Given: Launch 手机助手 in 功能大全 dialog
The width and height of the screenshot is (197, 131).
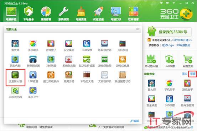Looking at the screenshot, I should pyautogui.click(x=33, y=45).
